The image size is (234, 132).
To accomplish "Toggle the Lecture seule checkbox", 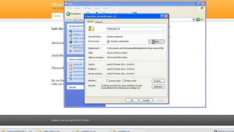I will click(x=107, y=81).
